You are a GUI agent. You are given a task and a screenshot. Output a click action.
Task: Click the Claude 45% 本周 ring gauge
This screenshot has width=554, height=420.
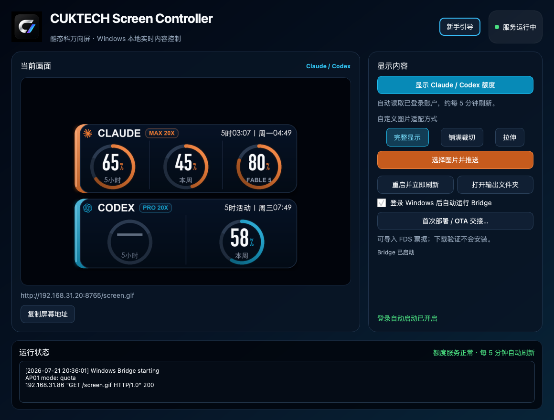point(186,167)
